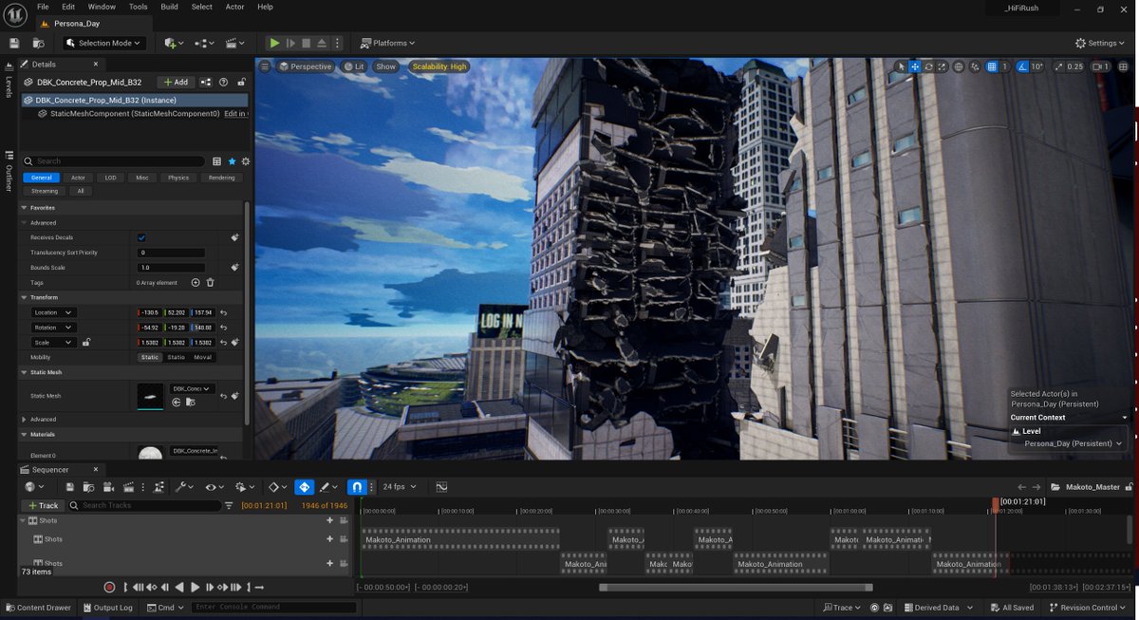Select the rotate gizmo tool in the viewport
The image size is (1139, 620).
928,67
